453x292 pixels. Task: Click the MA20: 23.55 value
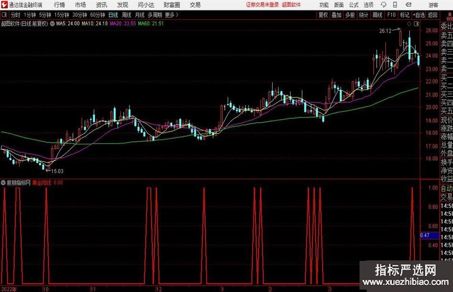[123, 23]
